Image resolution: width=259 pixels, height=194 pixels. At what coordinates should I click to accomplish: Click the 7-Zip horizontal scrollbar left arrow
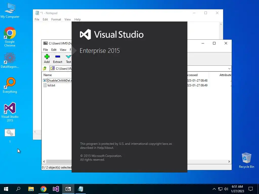(x=44, y=161)
